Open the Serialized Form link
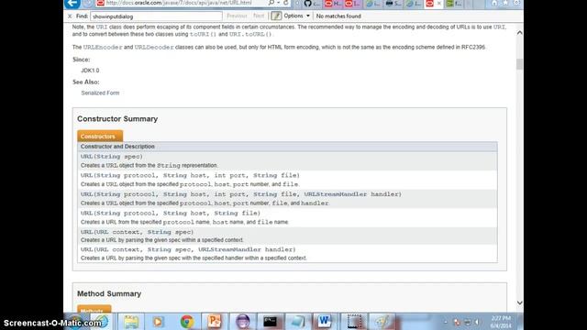587x330 pixels. coord(100,93)
